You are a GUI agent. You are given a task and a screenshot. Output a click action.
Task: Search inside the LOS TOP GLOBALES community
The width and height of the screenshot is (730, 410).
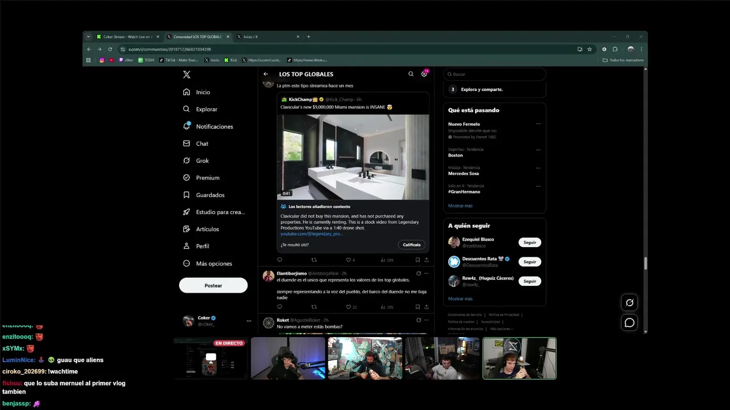coord(411,74)
